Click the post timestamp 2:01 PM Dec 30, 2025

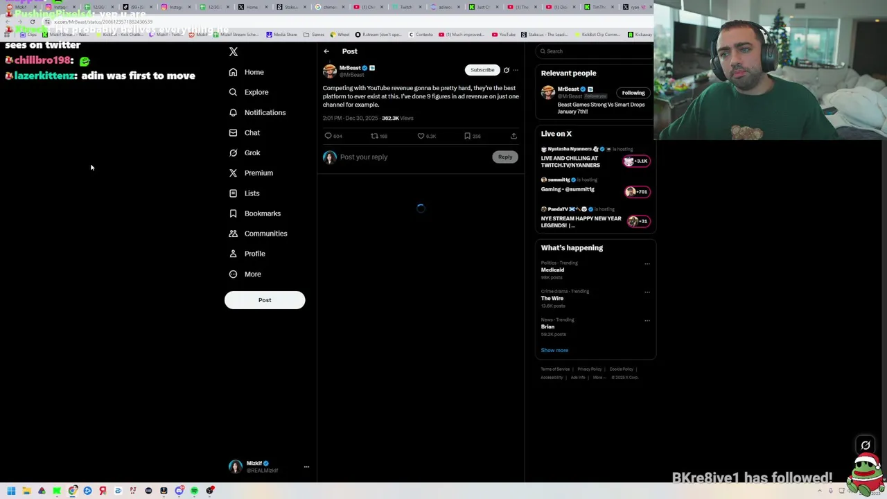tap(351, 119)
